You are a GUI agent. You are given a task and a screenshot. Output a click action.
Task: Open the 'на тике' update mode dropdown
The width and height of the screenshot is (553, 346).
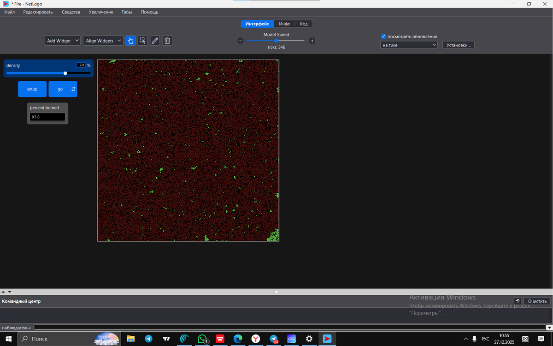coord(409,45)
